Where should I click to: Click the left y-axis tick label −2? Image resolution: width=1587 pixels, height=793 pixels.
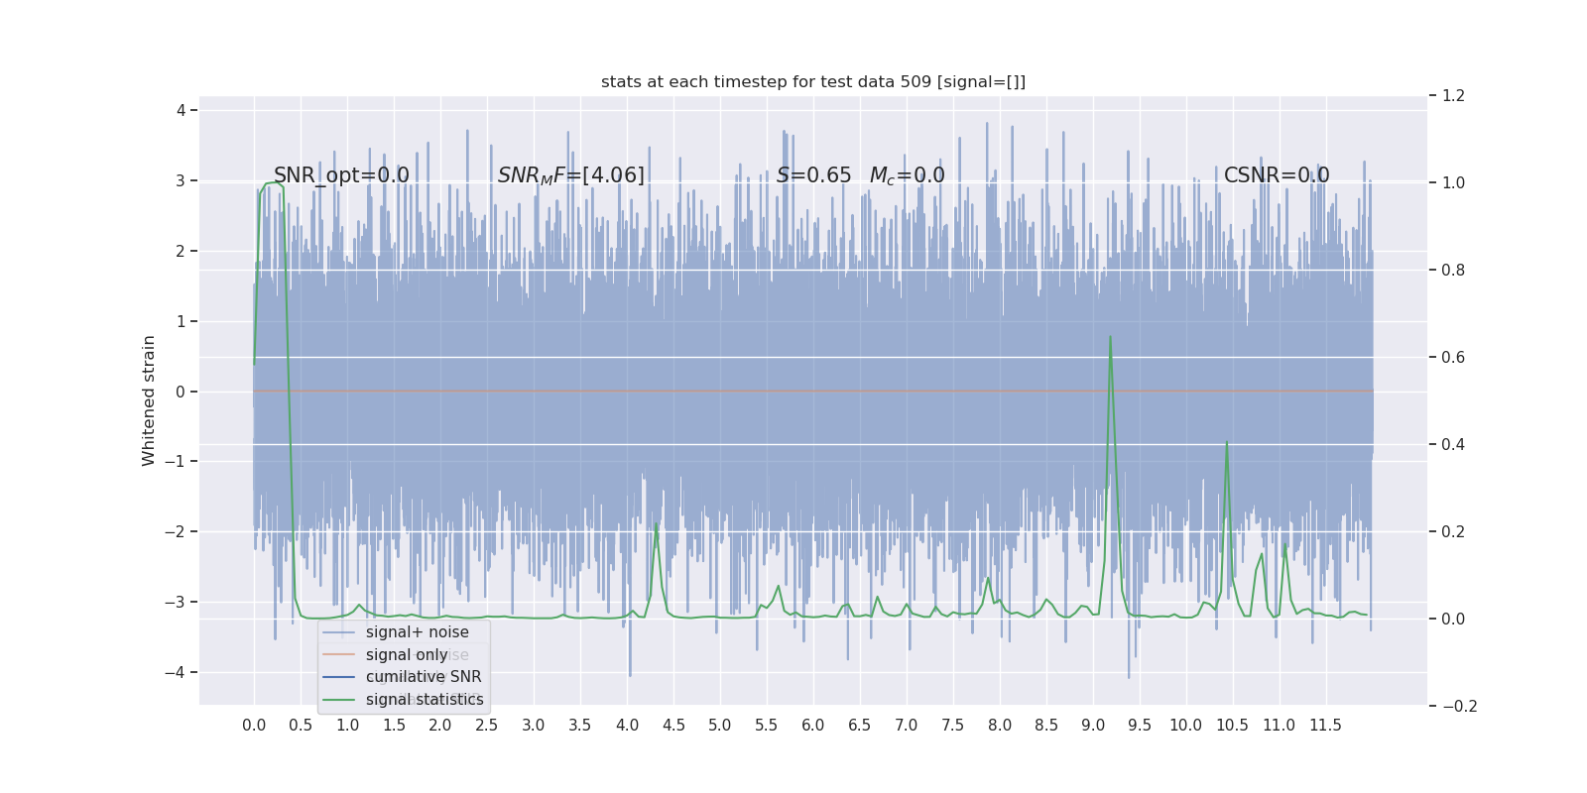pos(175,531)
